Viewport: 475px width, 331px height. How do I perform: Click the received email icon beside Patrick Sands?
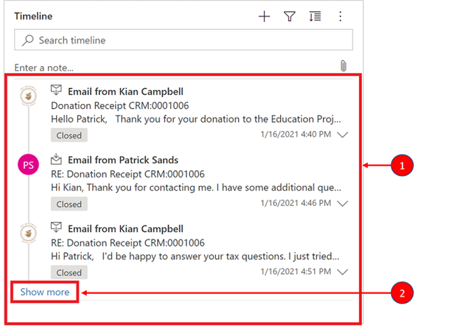[x=57, y=159]
